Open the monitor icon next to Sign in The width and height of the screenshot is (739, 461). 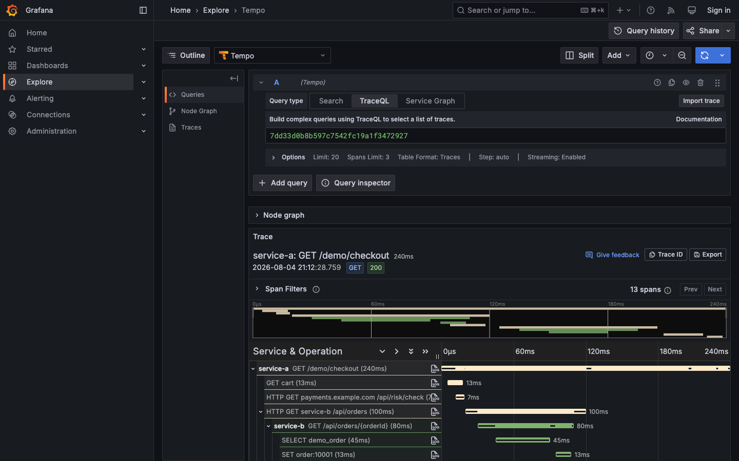pyautogui.click(x=692, y=10)
